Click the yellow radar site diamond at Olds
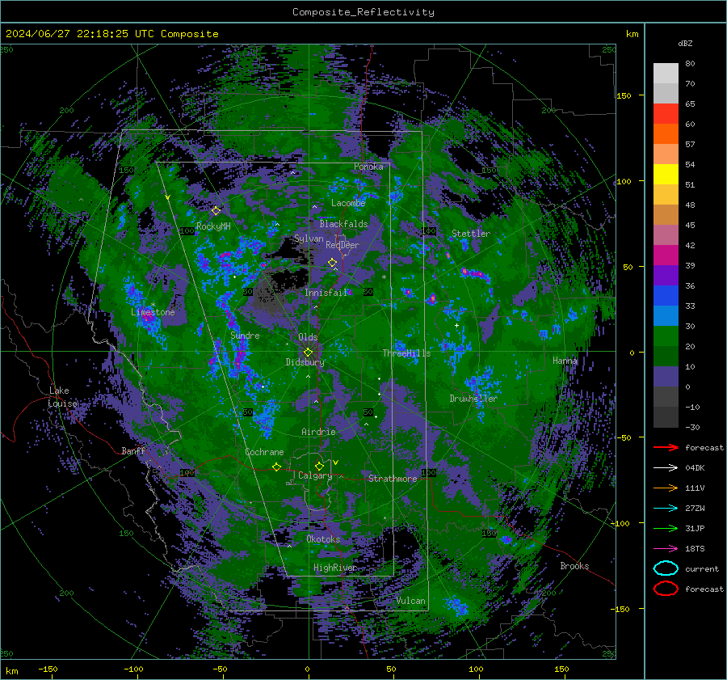 tap(308, 353)
